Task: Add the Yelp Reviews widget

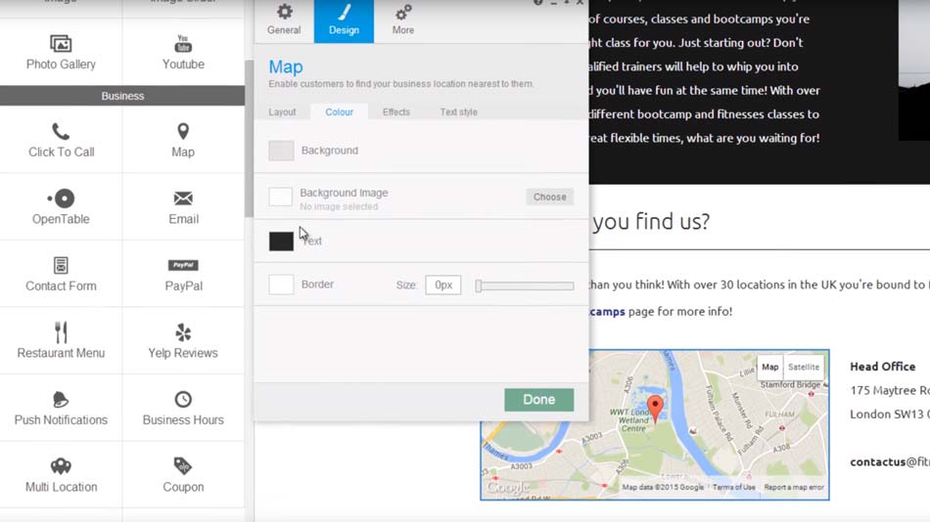Action: 183,341
